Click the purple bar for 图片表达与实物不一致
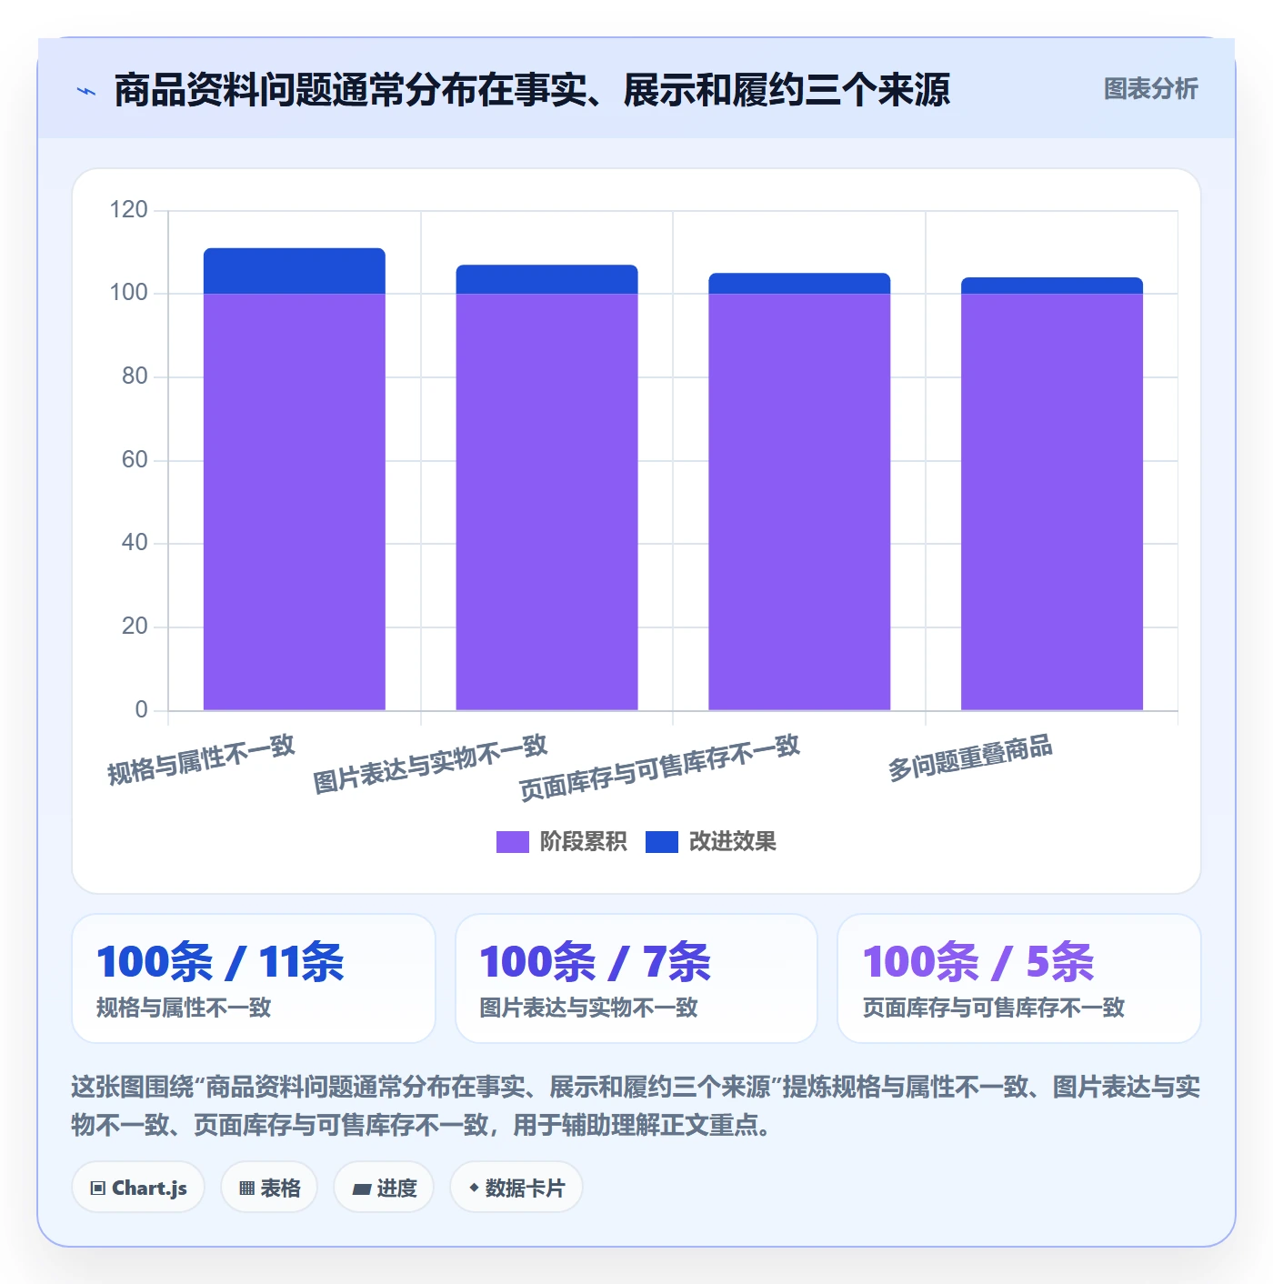 coord(546,502)
